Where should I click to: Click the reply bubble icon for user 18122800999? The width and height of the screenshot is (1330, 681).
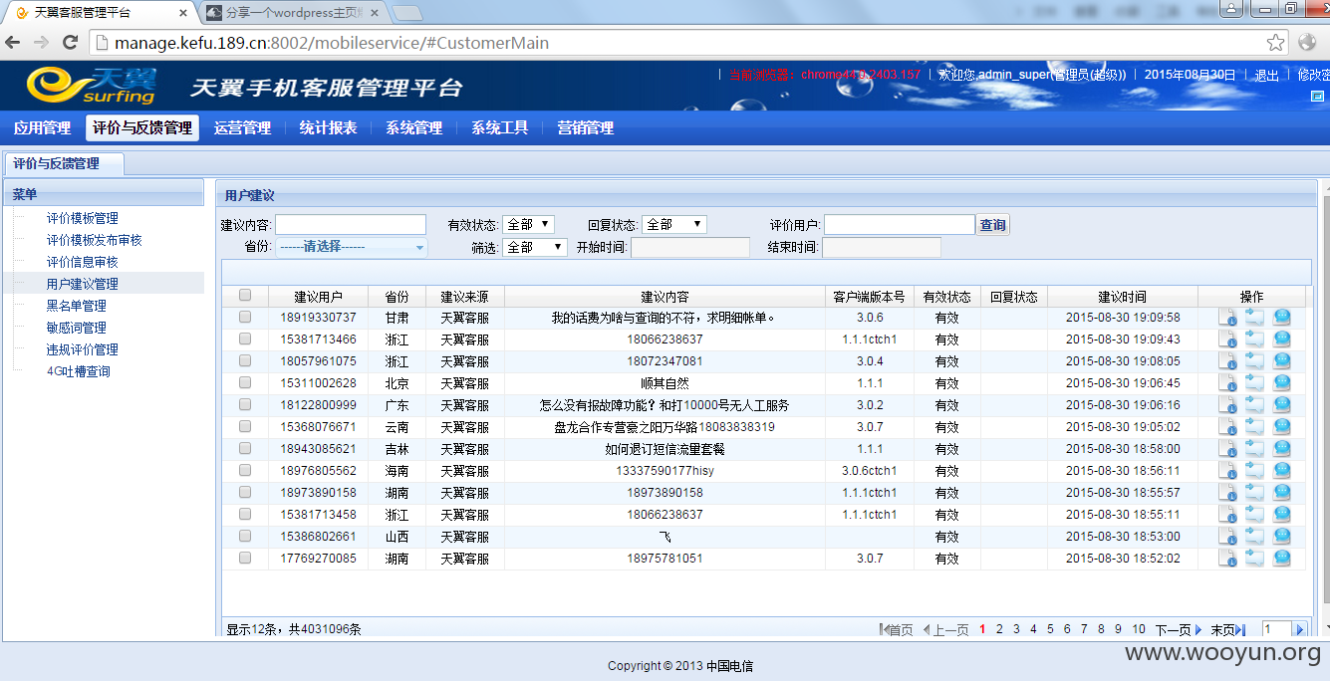1282,405
